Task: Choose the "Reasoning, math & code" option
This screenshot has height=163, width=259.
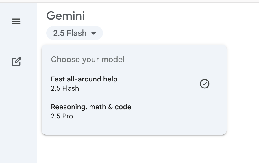Action: tap(91, 107)
